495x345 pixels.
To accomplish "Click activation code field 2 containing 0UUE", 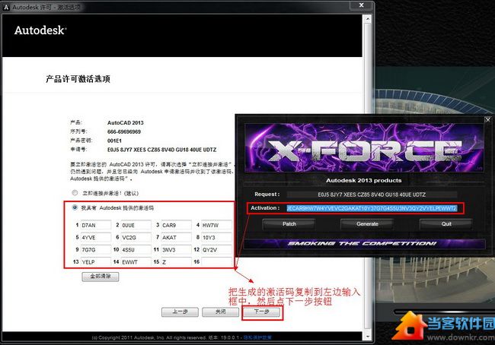I will pos(136,225).
